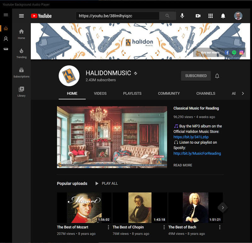Play the Classical Music for Reading featured video

(x=112, y=137)
